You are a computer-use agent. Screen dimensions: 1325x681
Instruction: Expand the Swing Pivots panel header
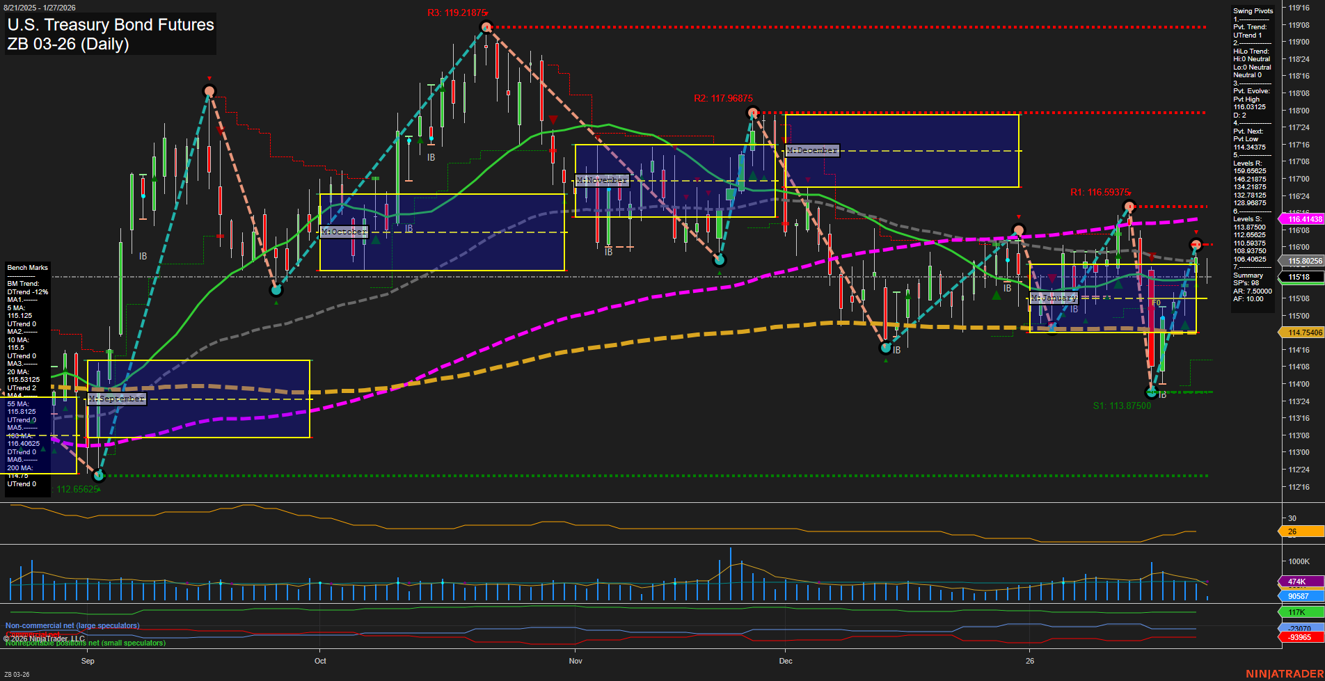point(1251,10)
